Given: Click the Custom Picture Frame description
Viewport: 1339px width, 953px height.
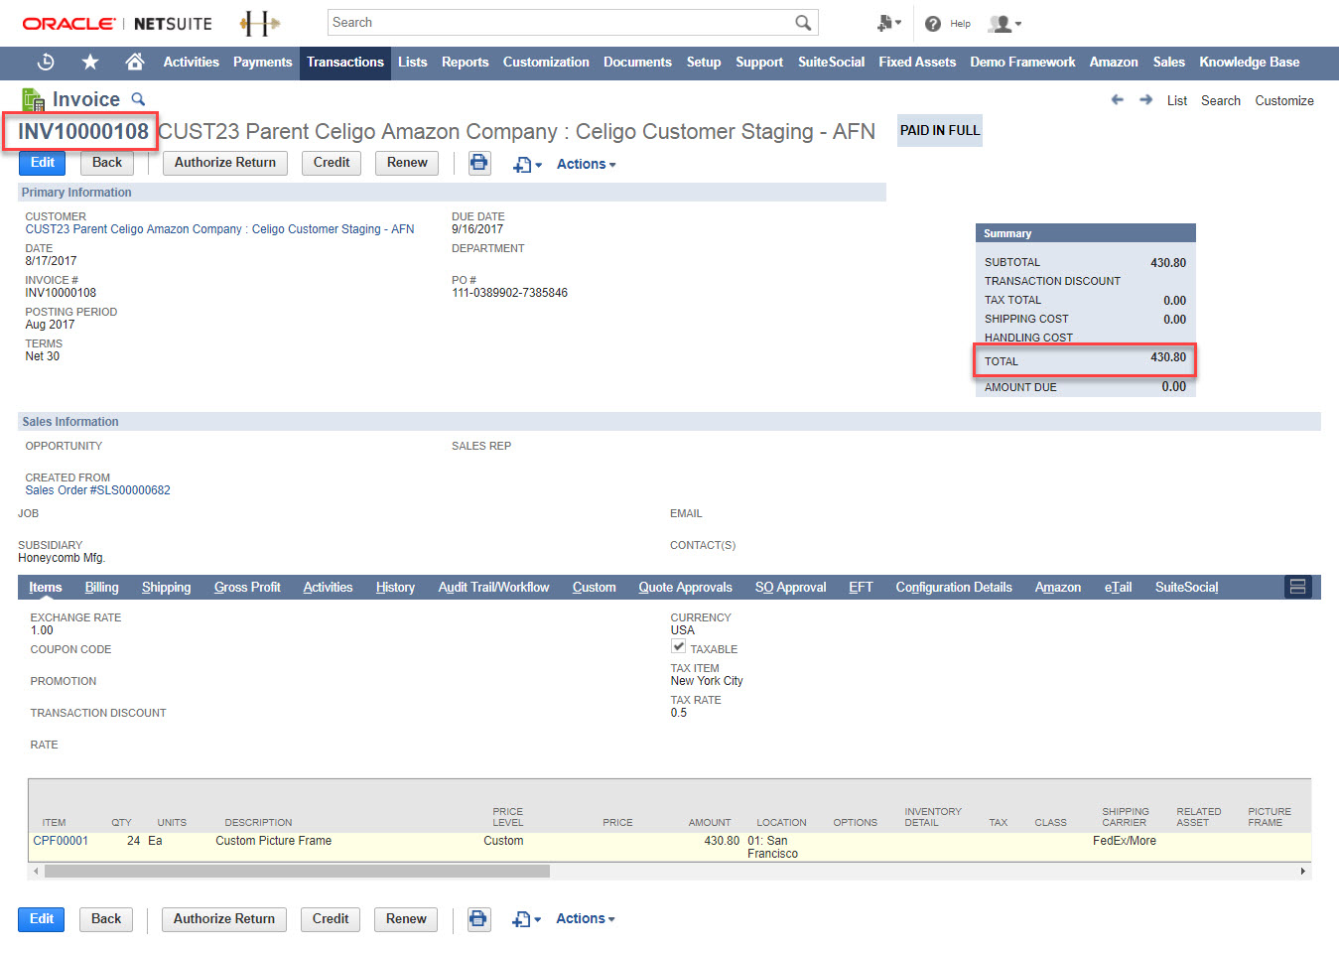Looking at the screenshot, I should tap(274, 841).
